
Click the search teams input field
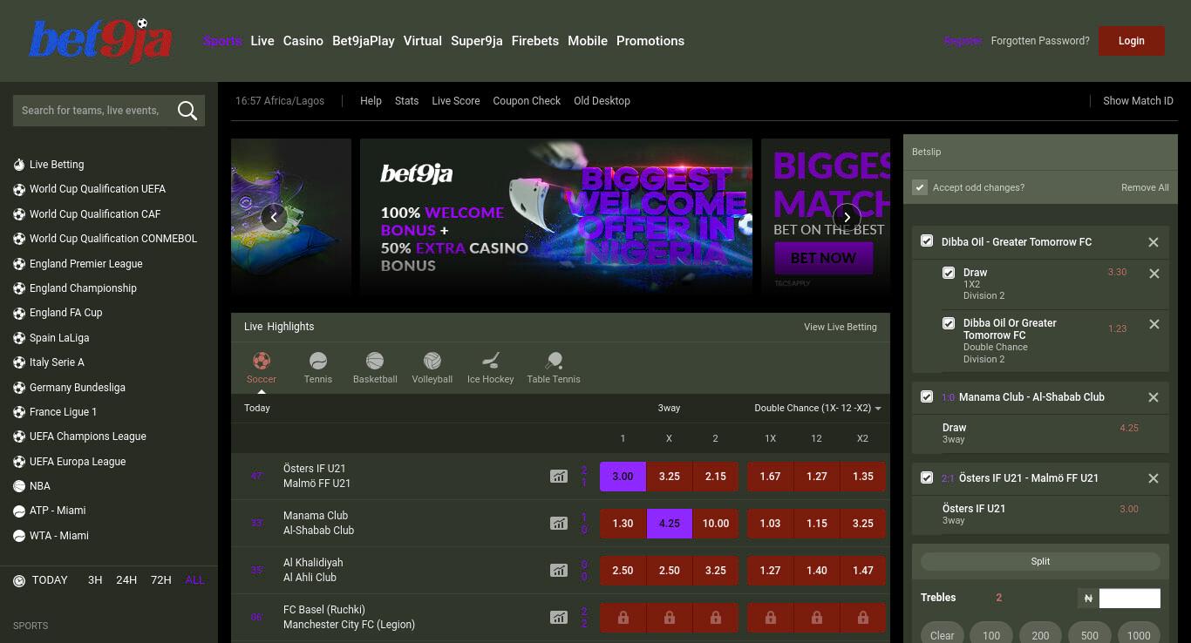(92, 111)
